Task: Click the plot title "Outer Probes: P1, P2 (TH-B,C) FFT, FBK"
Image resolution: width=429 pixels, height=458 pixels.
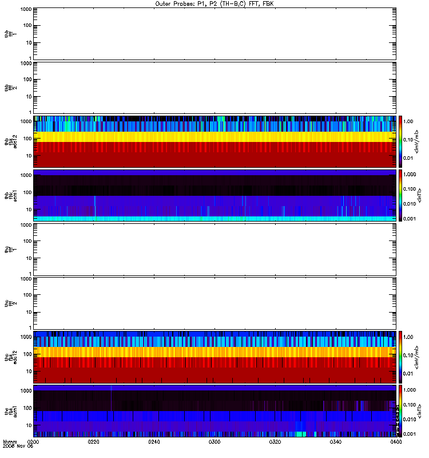Action: (214, 4)
